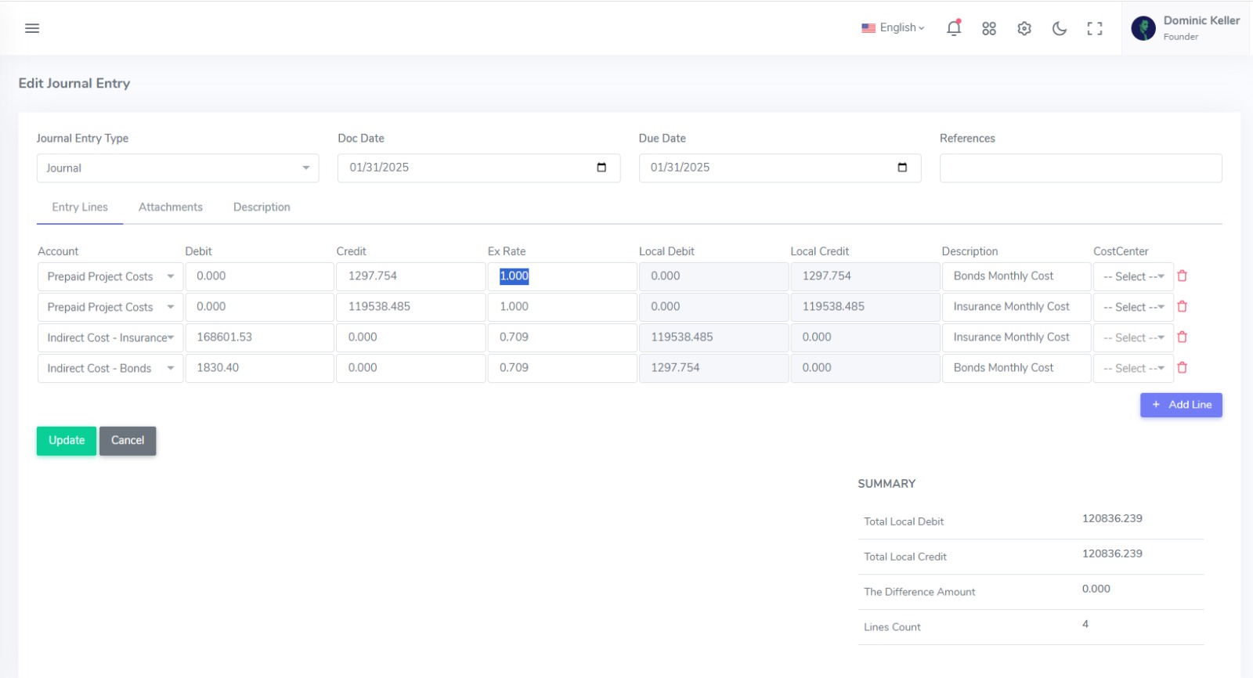
Task: Click the Update button
Action: coord(67,441)
